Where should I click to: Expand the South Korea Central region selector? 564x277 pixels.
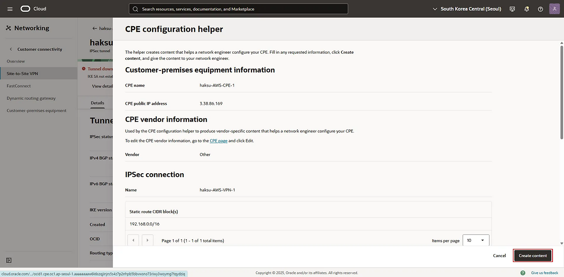[467, 9]
